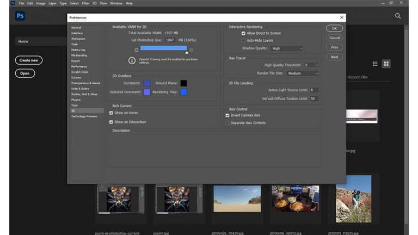Select History Log preferences category
The width and height of the screenshot is (418, 235).
pos(78,50)
